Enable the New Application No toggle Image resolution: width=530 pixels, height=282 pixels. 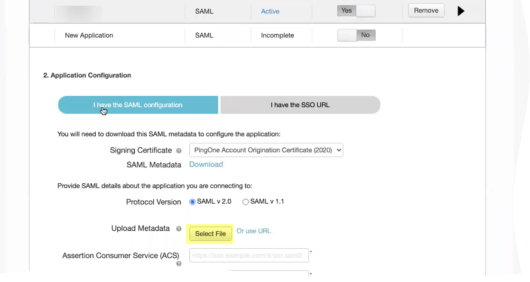coord(356,35)
